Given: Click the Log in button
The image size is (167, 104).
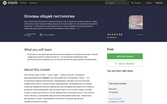Looking at the screenshot, I should point(149,3).
